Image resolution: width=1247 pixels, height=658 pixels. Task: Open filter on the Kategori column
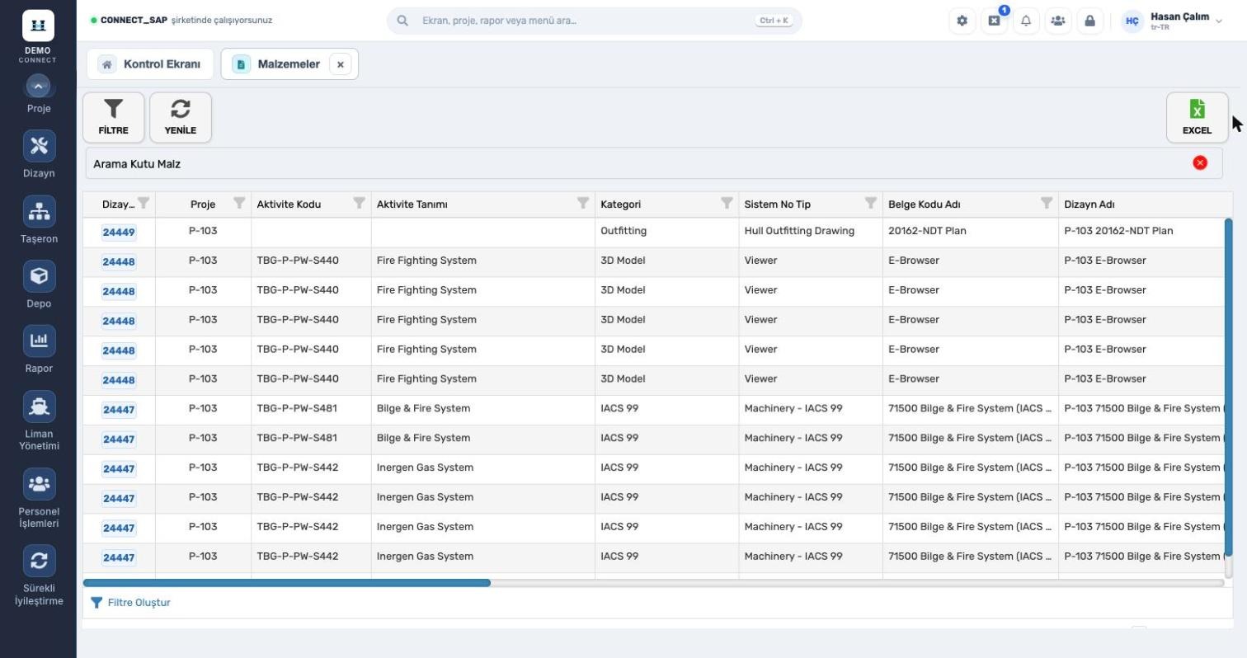pos(727,203)
